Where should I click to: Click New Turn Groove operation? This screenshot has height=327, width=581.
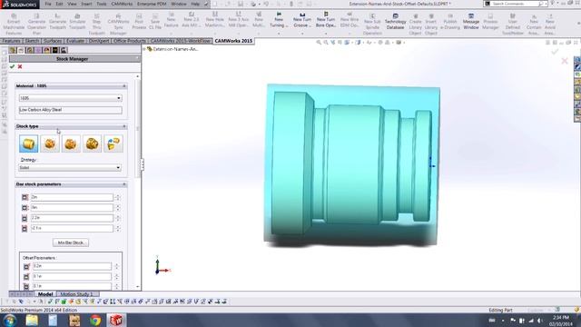(302, 20)
